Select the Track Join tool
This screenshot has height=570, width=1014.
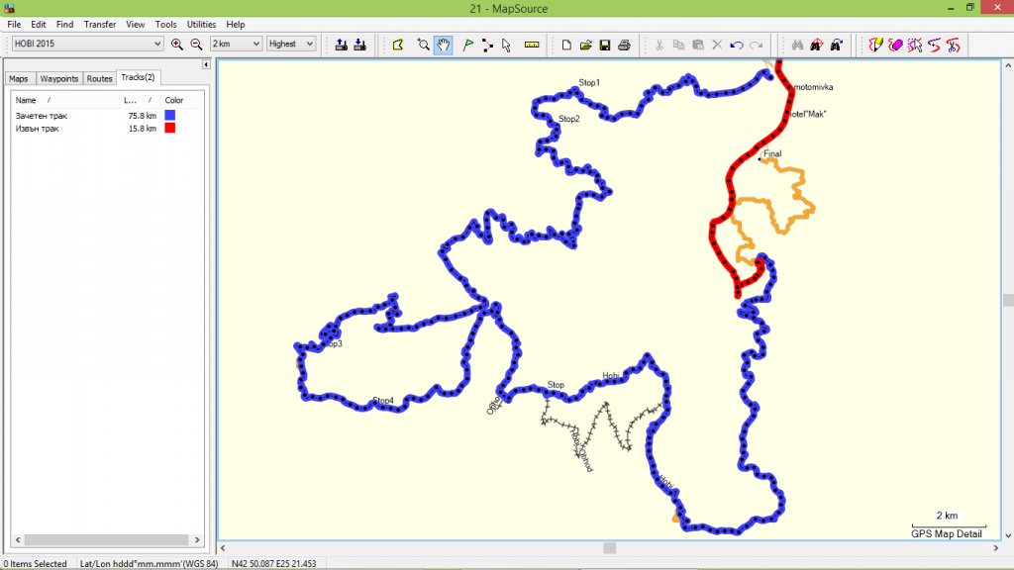(x=934, y=45)
